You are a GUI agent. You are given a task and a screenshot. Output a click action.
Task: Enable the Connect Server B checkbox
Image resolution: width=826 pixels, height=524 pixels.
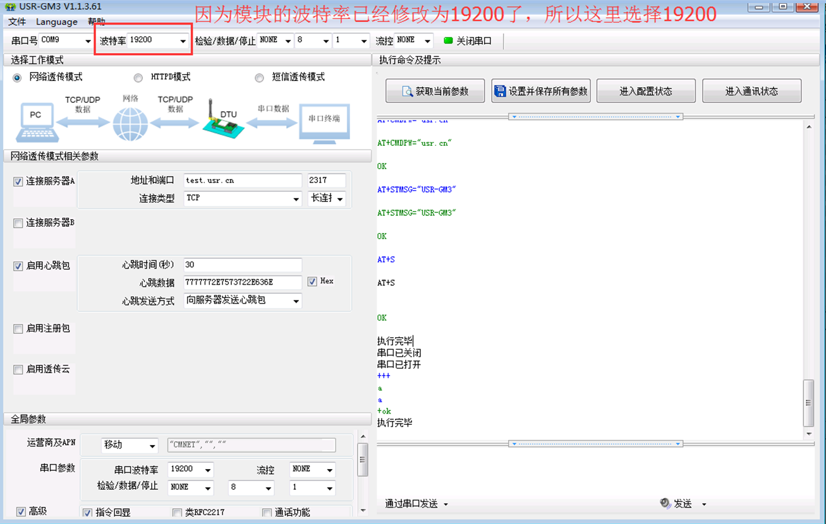18,223
